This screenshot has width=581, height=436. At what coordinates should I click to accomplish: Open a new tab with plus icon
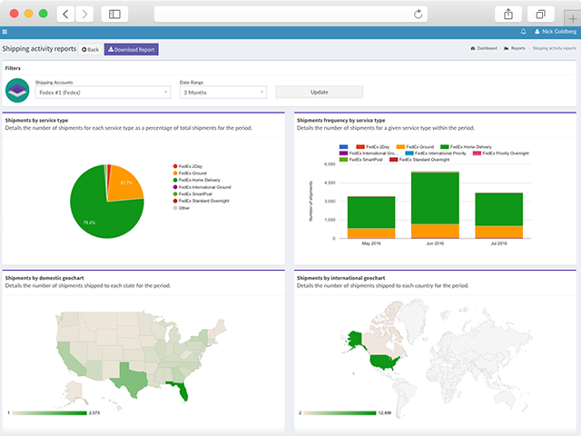click(573, 18)
